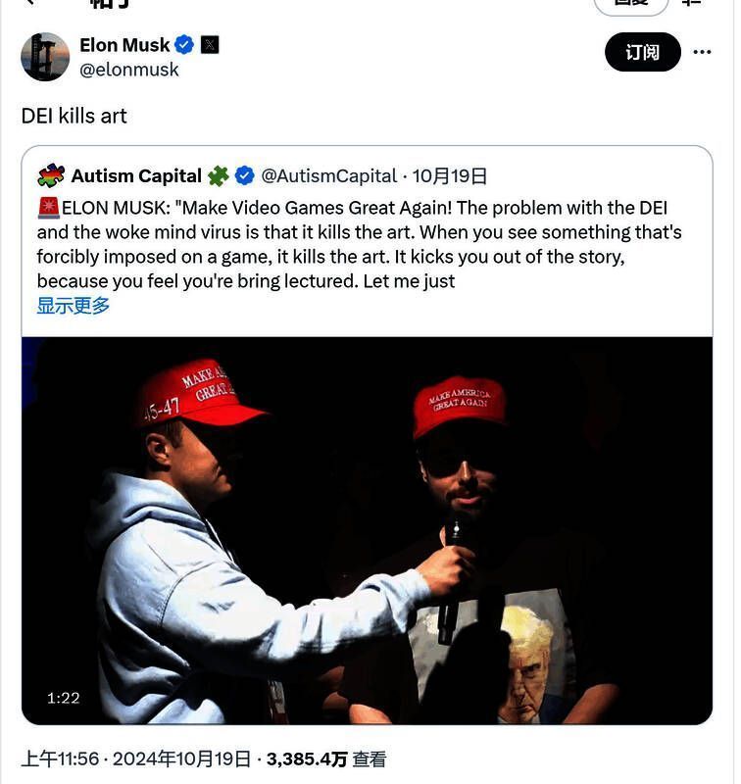Click the blue verified badge beside Elon Musk

(x=184, y=44)
